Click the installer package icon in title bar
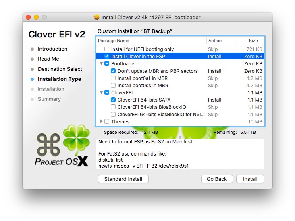 pyautogui.click(x=96, y=17)
